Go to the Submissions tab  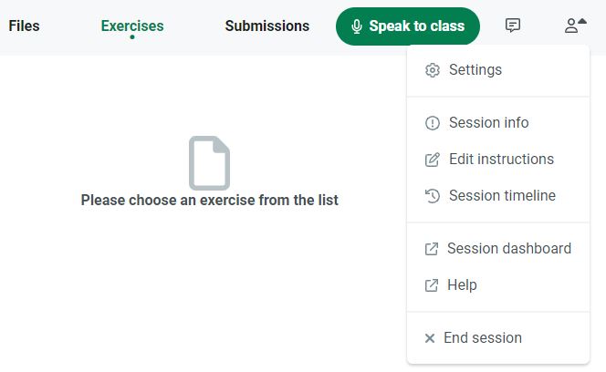pos(266,26)
